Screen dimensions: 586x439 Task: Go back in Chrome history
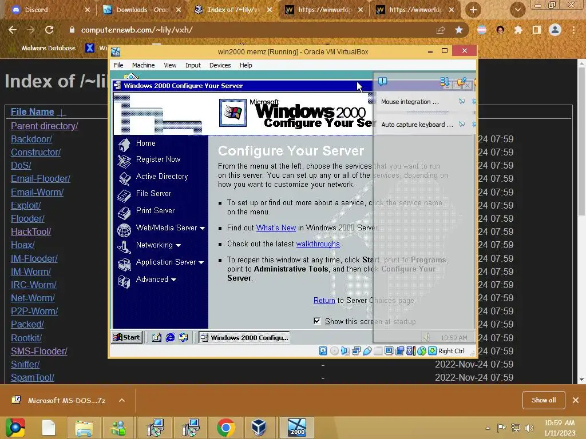click(x=13, y=30)
